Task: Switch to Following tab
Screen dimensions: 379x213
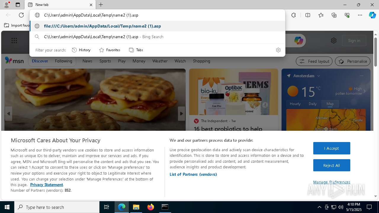Action: point(63,61)
